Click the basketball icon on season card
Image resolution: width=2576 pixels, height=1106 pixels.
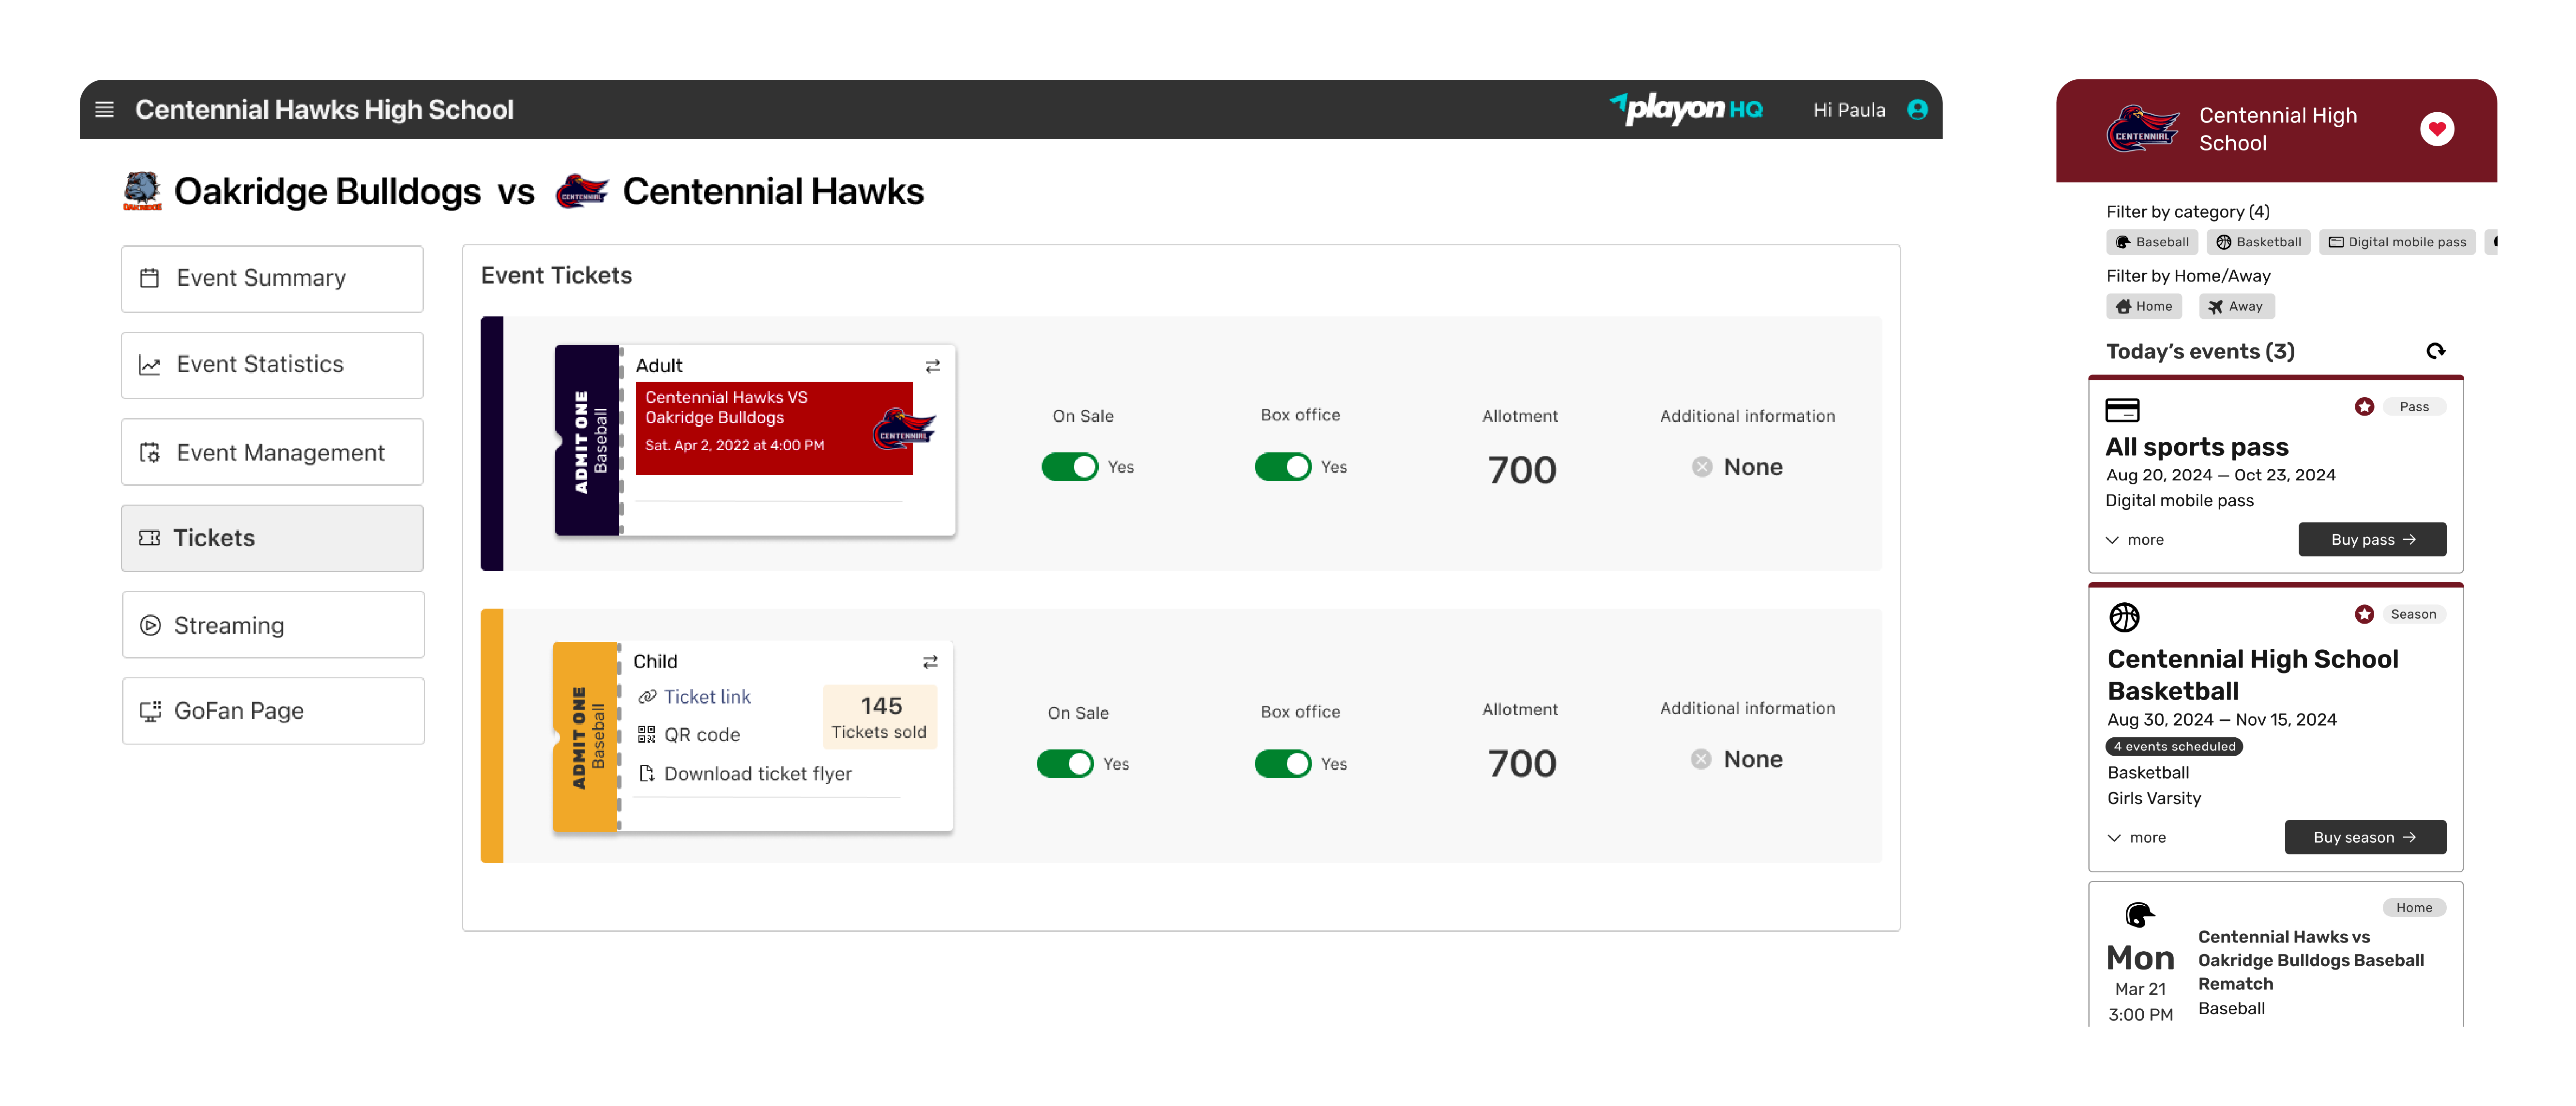(2124, 617)
